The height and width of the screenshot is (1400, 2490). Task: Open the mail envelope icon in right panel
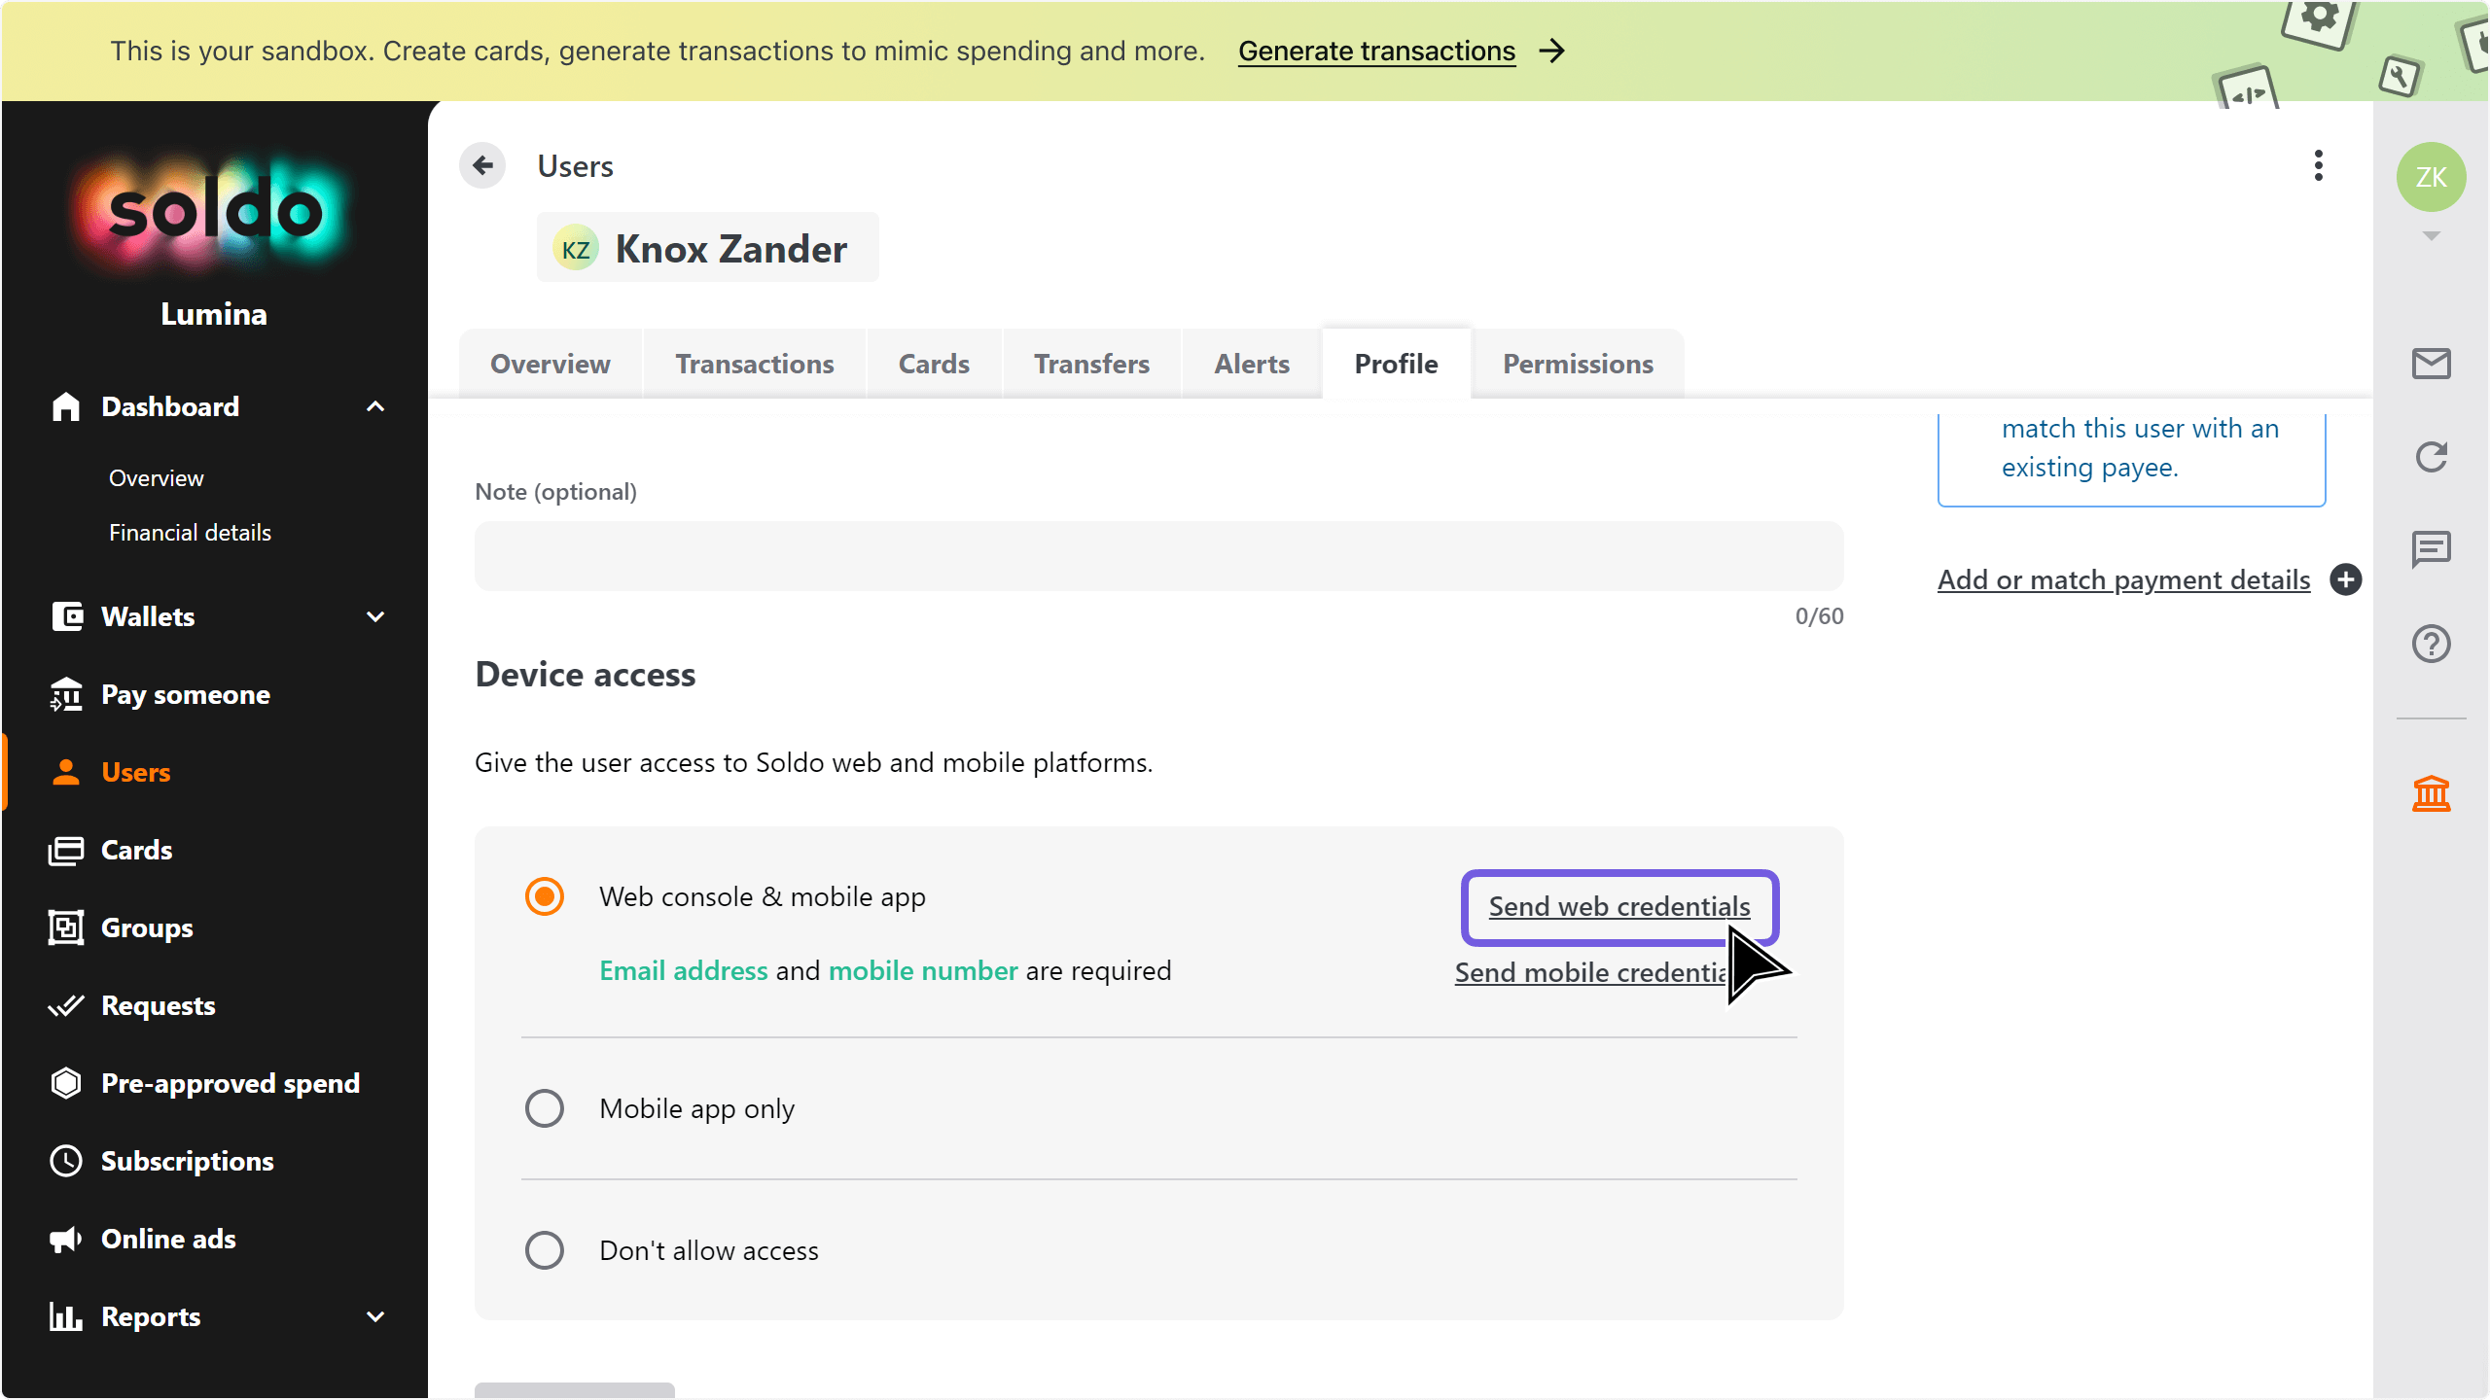[2431, 364]
